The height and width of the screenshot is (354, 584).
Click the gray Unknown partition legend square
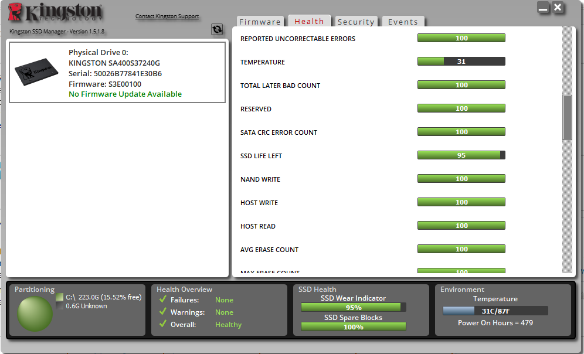pos(60,306)
